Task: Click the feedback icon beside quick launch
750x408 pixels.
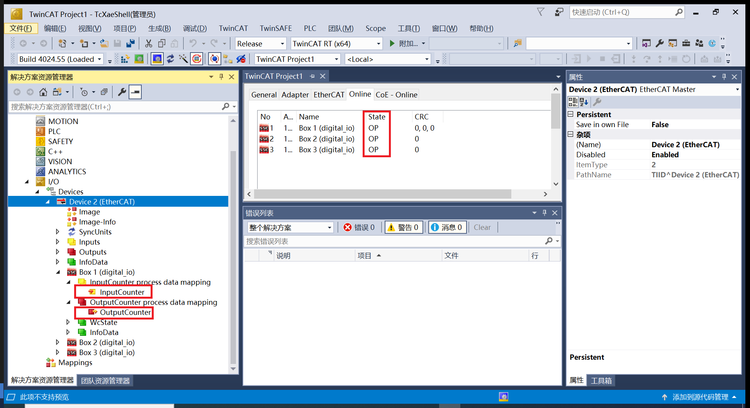Action: pyautogui.click(x=559, y=12)
